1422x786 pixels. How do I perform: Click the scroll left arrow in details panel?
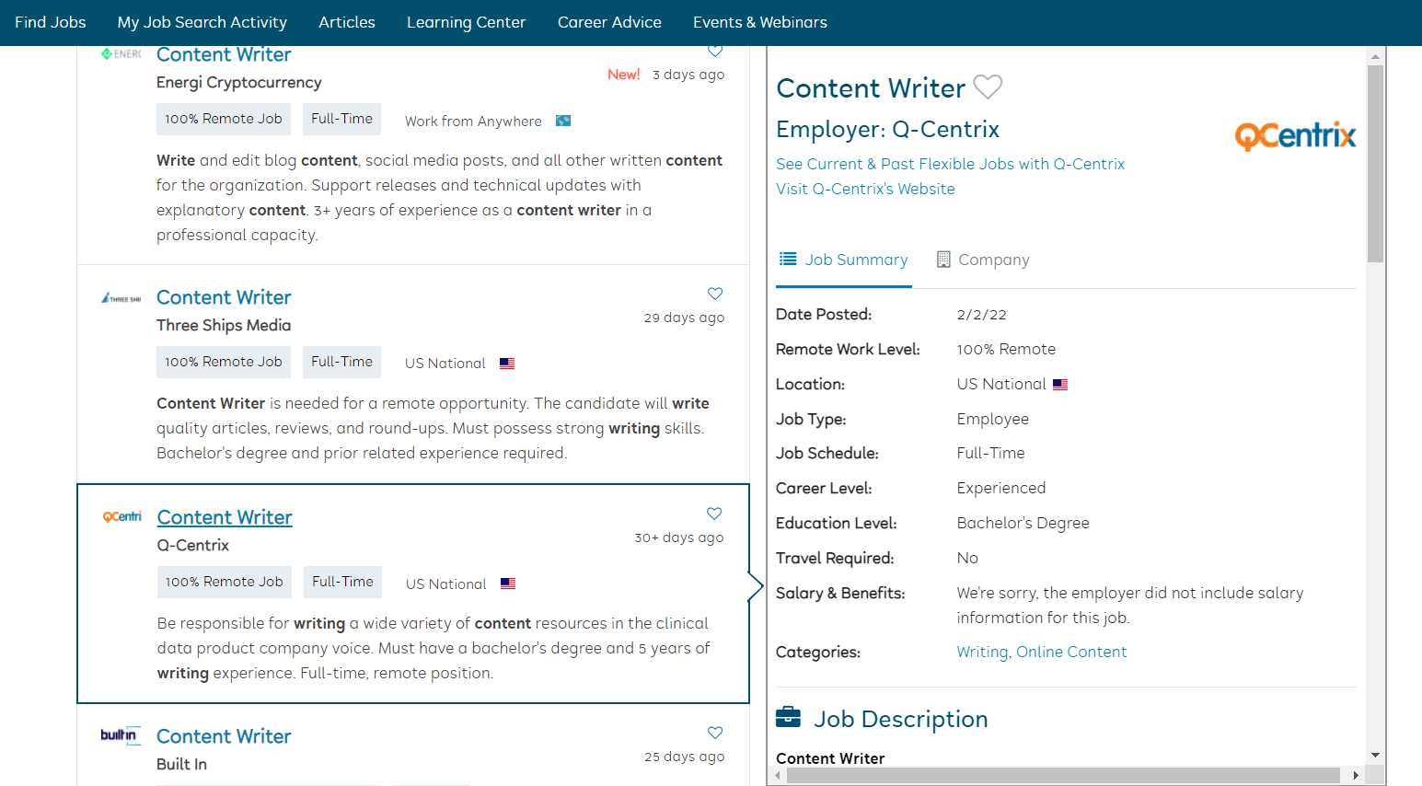point(778,775)
